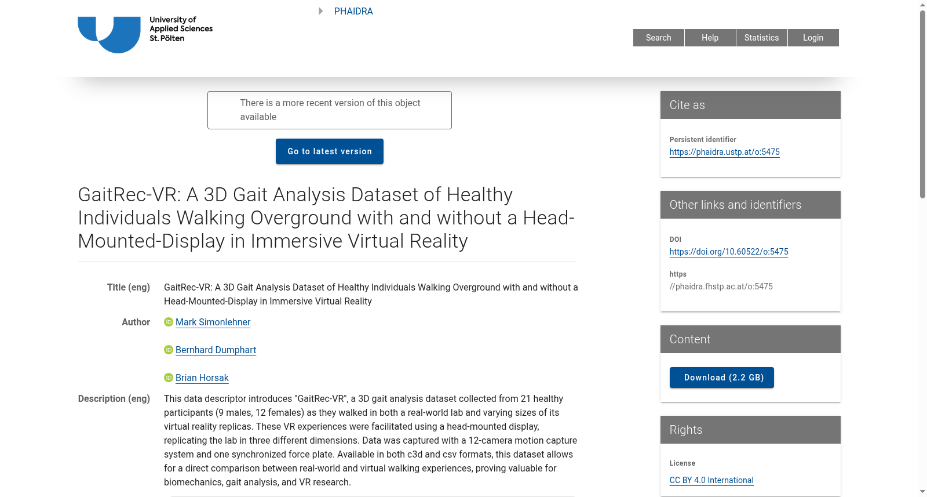This screenshot has width=927, height=497.
Task: Open the Search menu item
Action: [x=659, y=38]
